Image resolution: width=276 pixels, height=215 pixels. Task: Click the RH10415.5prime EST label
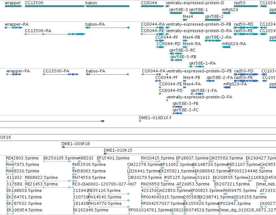158,158
